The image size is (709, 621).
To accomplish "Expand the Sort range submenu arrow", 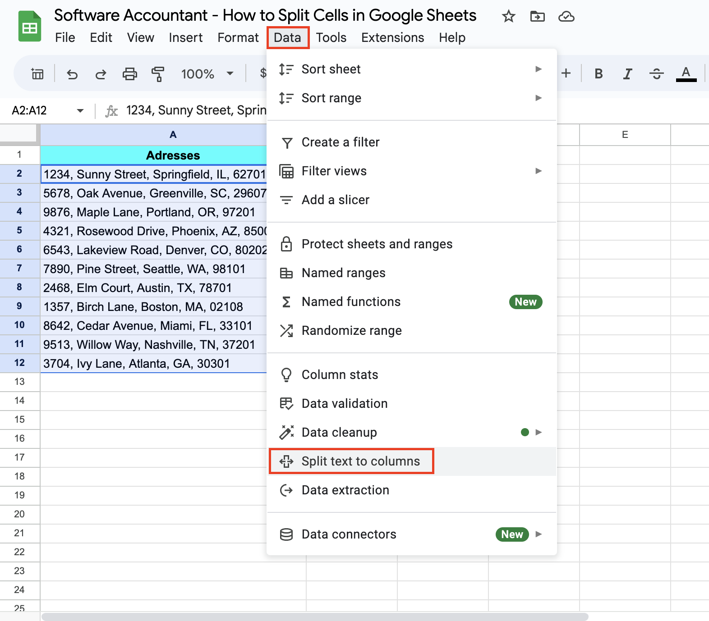I will (538, 98).
